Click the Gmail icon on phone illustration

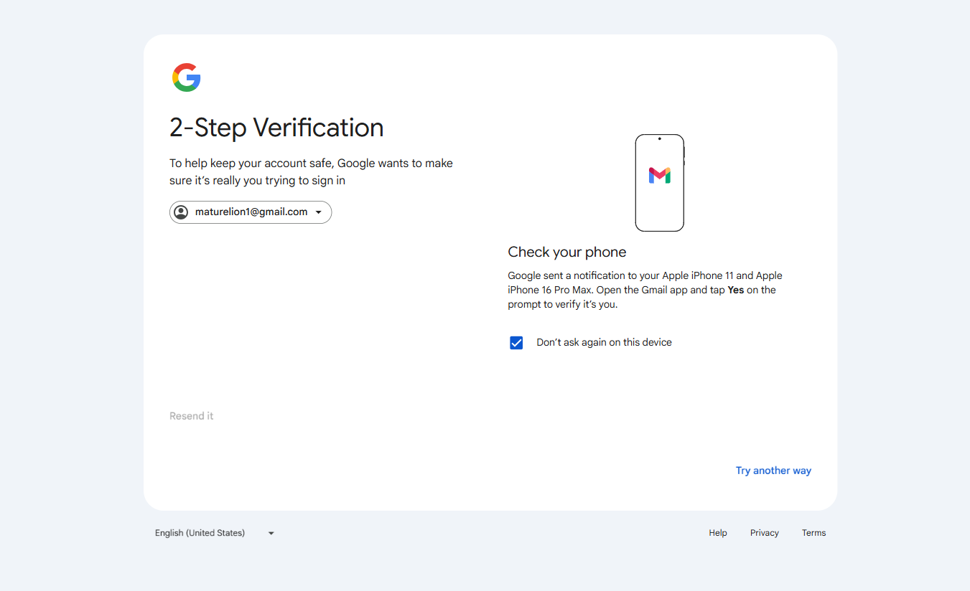(x=659, y=176)
